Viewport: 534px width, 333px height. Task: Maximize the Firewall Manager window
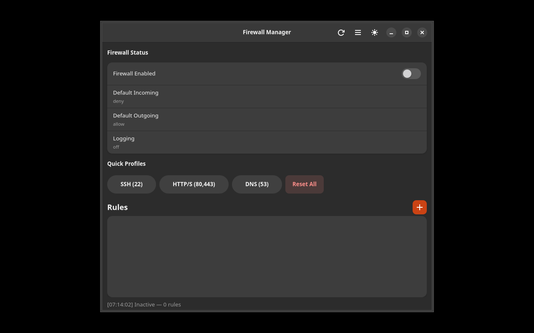tap(407, 32)
